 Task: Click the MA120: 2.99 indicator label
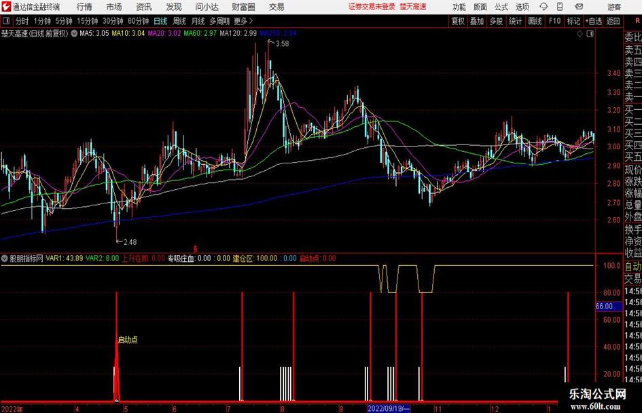[238, 33]
